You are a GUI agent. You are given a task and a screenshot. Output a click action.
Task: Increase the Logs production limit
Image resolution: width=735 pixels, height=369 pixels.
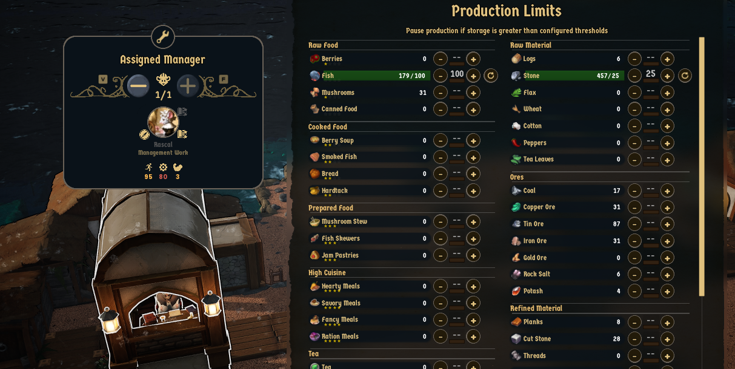point(667,59)
